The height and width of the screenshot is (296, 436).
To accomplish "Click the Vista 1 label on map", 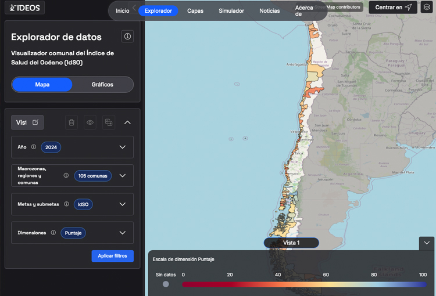I will [291, 243].
